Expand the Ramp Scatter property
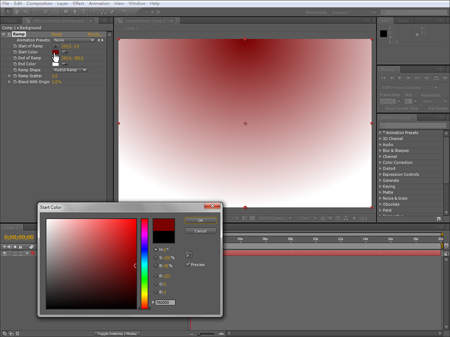 click(9, 76)
